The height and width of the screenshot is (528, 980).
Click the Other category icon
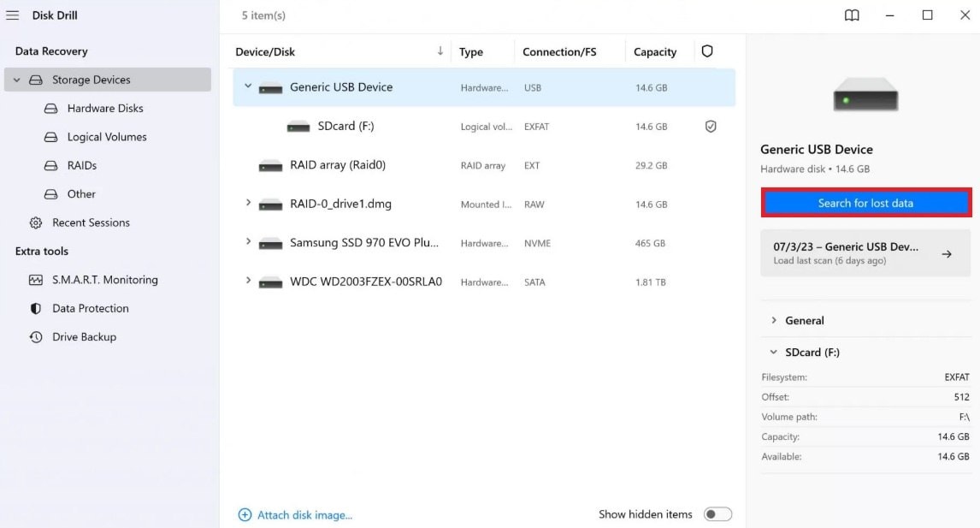point(50,194)
